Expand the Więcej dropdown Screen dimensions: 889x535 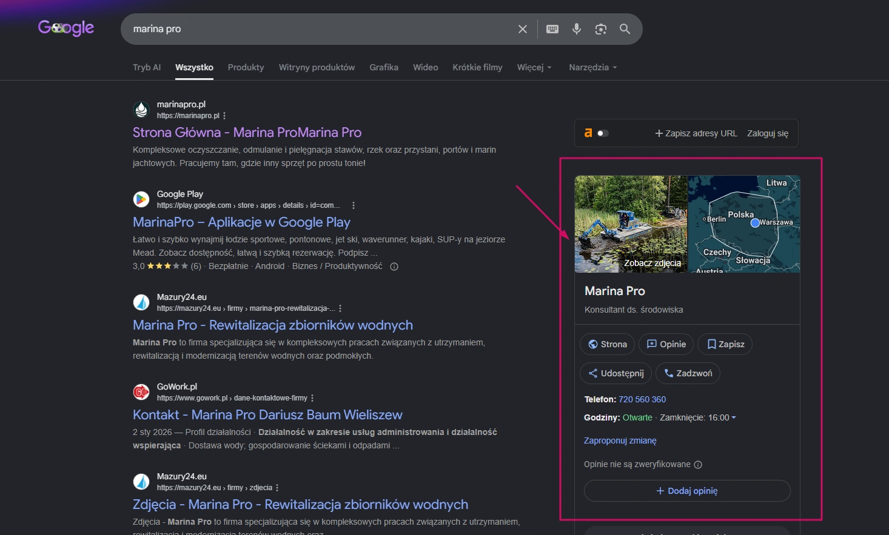534,67
